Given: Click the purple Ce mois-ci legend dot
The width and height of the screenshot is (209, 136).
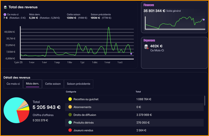Looking at the screenshot, I should tap(5, 15).
